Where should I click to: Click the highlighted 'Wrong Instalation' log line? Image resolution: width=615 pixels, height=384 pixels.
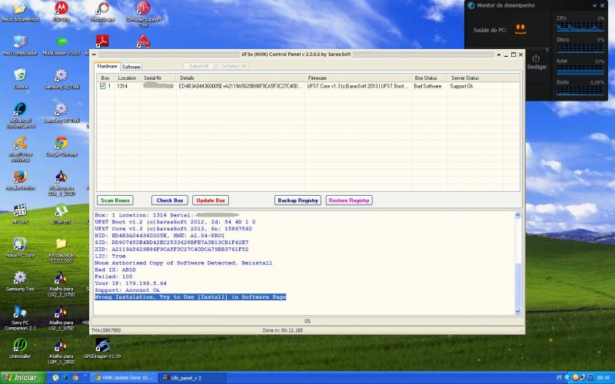190,297
